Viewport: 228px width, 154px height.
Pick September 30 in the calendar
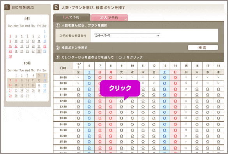coord(10,56)
